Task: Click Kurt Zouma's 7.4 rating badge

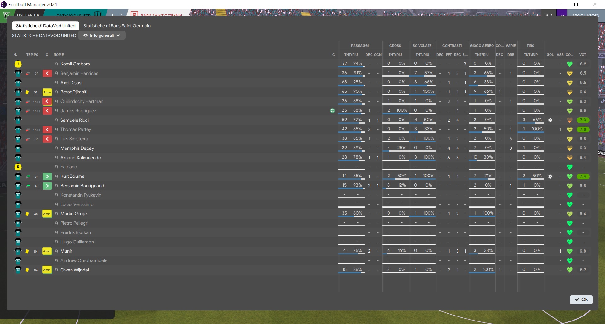Action: point(583,176)
